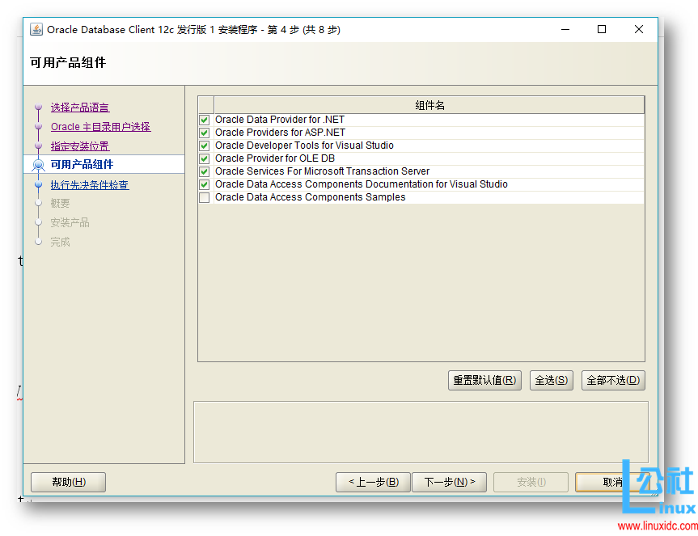Uncheck Oracle Data Access Components Documentation checkbox
The image size is (698, 536).
pyautogui.click(x=204, y=184)
